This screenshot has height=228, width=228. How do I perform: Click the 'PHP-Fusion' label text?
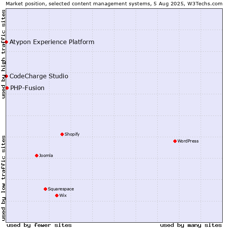(27, 88)
